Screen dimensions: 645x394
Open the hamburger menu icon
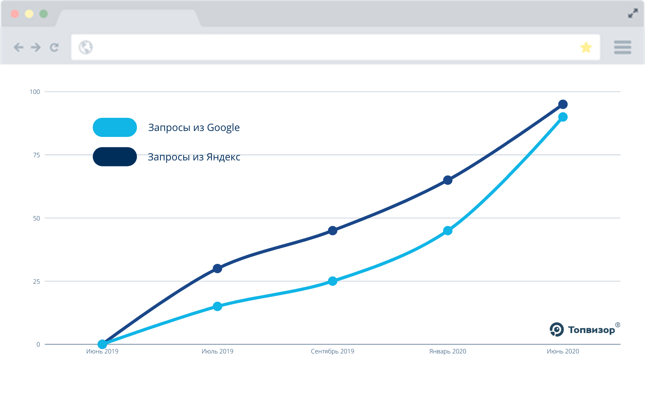[623, 47]
